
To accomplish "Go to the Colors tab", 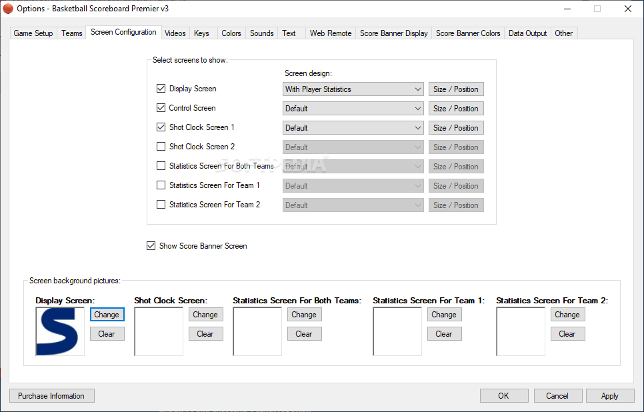I will point(231,33).
